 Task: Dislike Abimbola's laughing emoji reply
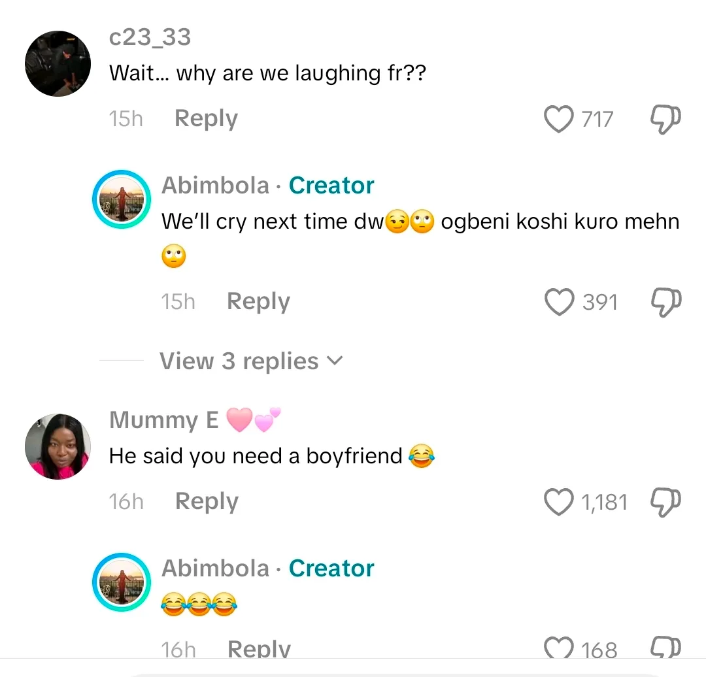(x=666, y=648)
